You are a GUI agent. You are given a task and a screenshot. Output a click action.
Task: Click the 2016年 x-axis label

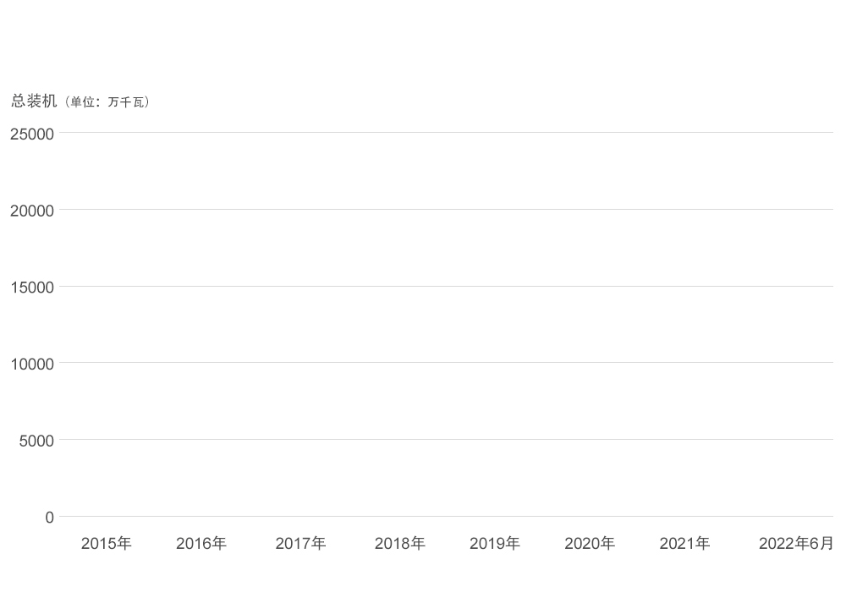pyautogui.click(x=201, y=544)
